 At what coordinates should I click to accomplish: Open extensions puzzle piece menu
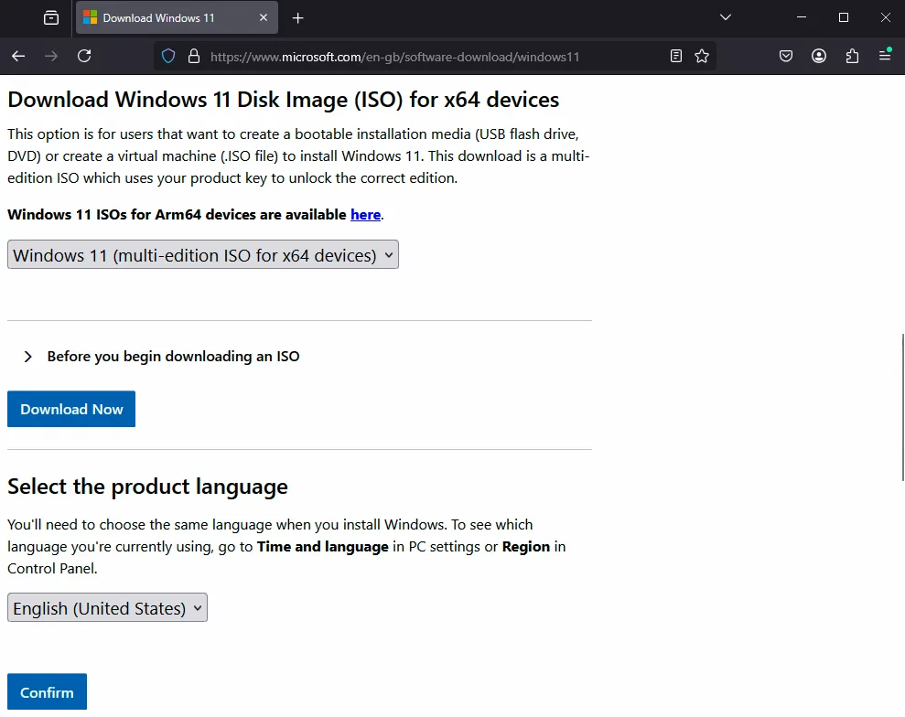tap(852, 56)
